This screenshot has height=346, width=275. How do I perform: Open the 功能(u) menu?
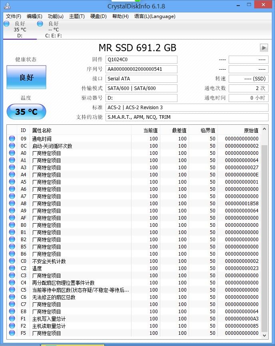click(56, 16)
